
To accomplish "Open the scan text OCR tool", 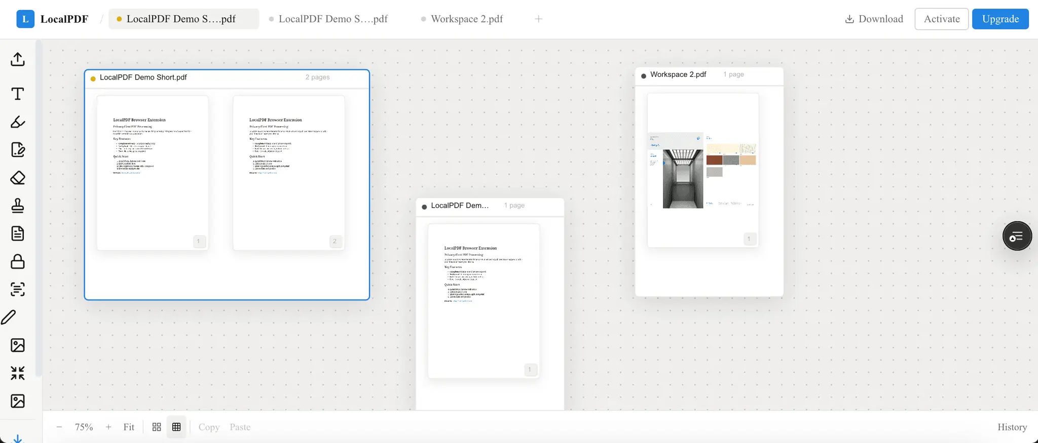I will click(x=18, y=290).
